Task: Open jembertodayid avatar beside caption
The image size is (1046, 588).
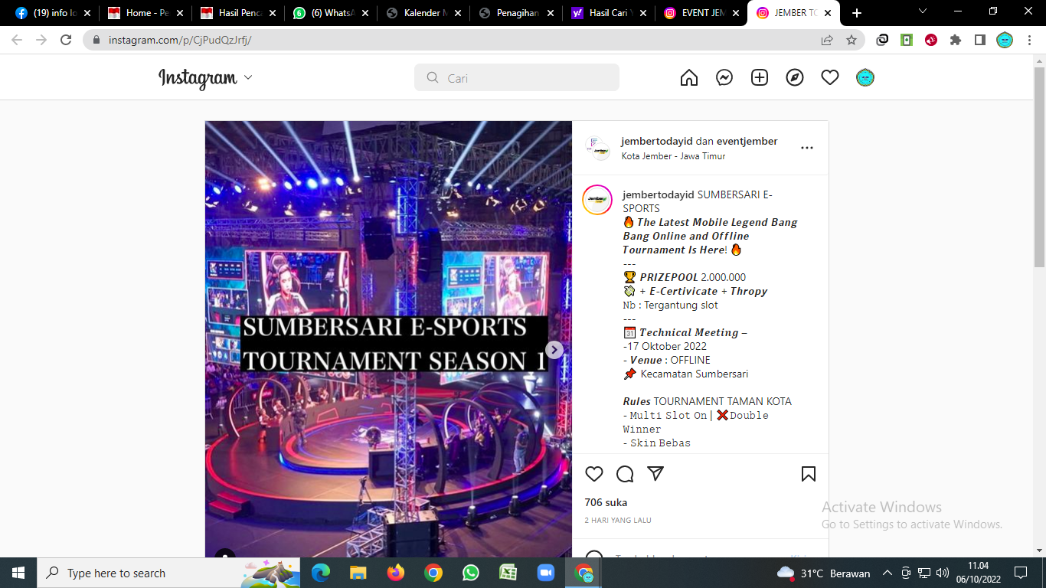Action: point(597,200)
